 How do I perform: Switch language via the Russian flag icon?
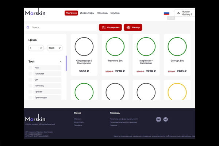point(166,14)
